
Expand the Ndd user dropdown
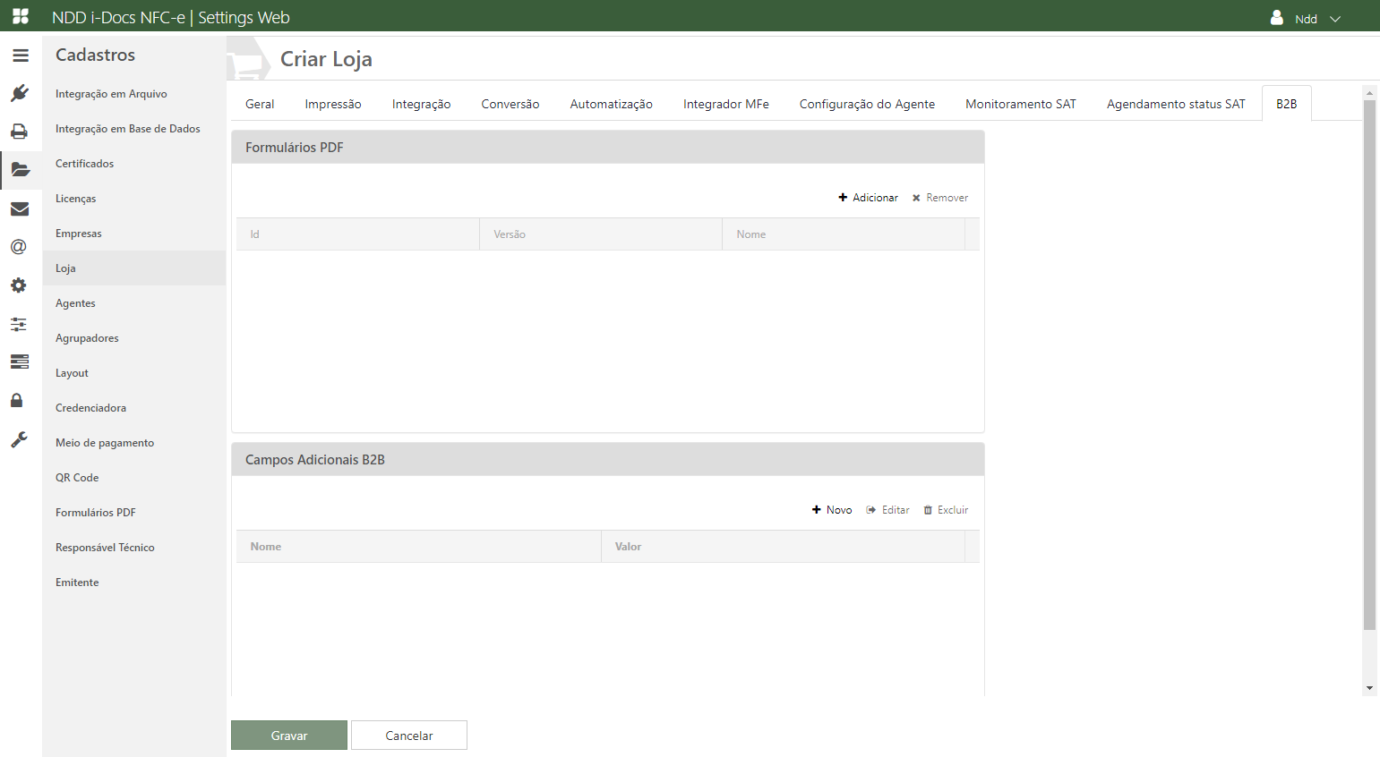(x=1306, y=18)
